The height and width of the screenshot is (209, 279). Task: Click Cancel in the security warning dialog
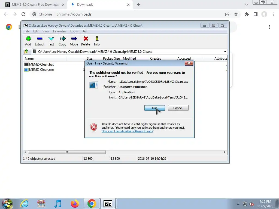pos(178,108)
